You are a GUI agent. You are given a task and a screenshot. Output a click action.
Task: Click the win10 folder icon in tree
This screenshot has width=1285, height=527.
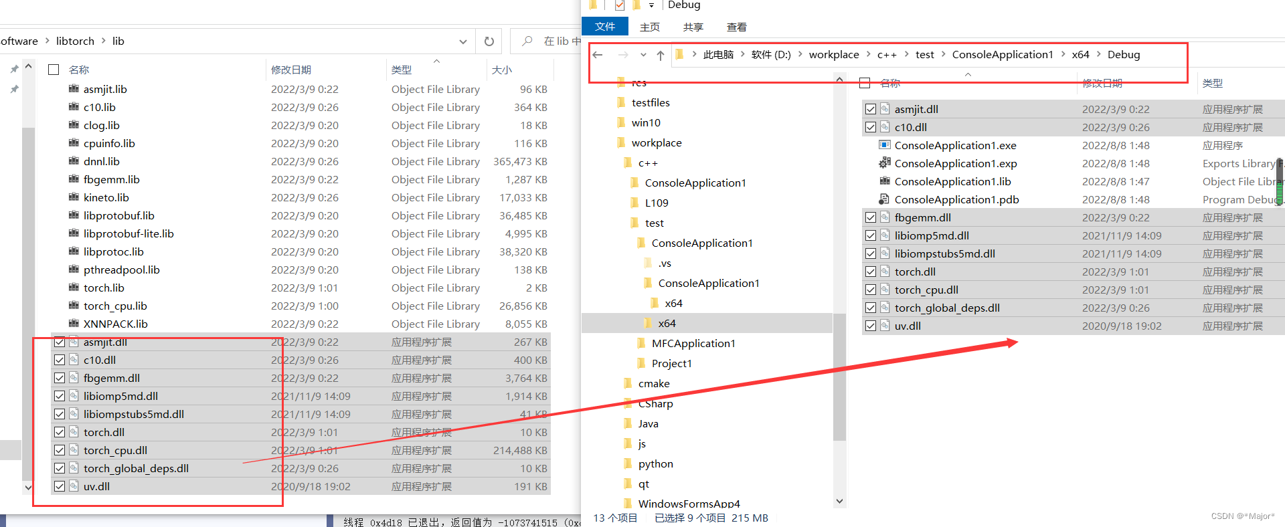(620, 122)
